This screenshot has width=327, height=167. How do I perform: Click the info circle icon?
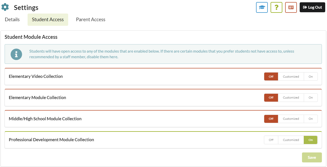pos(16,54)
